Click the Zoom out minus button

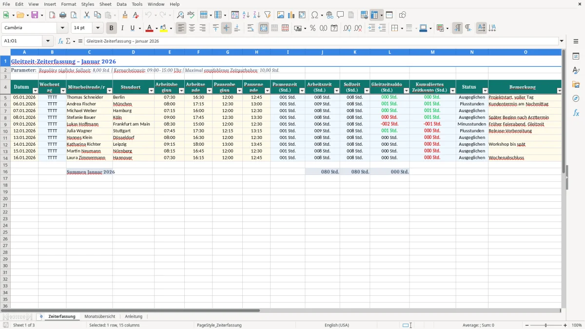(526, 325)
